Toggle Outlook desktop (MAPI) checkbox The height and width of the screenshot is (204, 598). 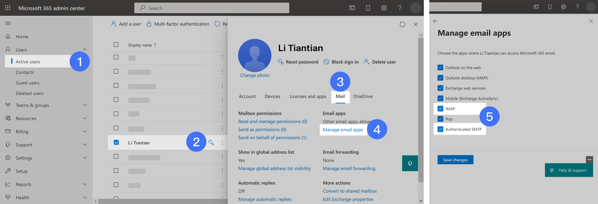pyautogui.click(x=440, y=78)
